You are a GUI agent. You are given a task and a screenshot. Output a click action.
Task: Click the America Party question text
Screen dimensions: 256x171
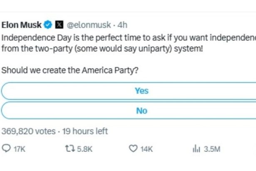click(x=70, y=70)
